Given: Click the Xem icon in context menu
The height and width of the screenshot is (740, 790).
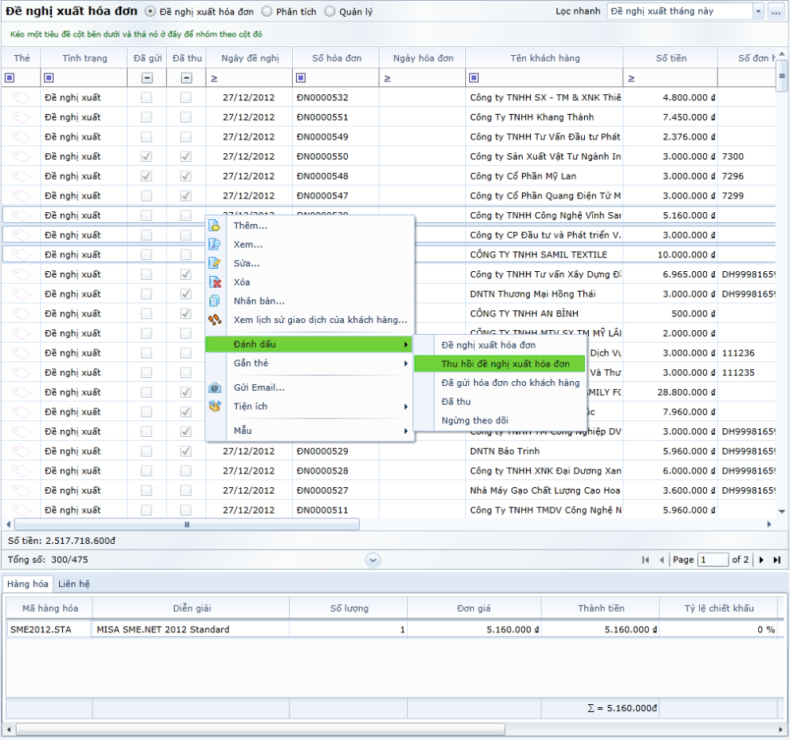Looking at the screenshot, I should pyautogui.click(x=214, y=245).
